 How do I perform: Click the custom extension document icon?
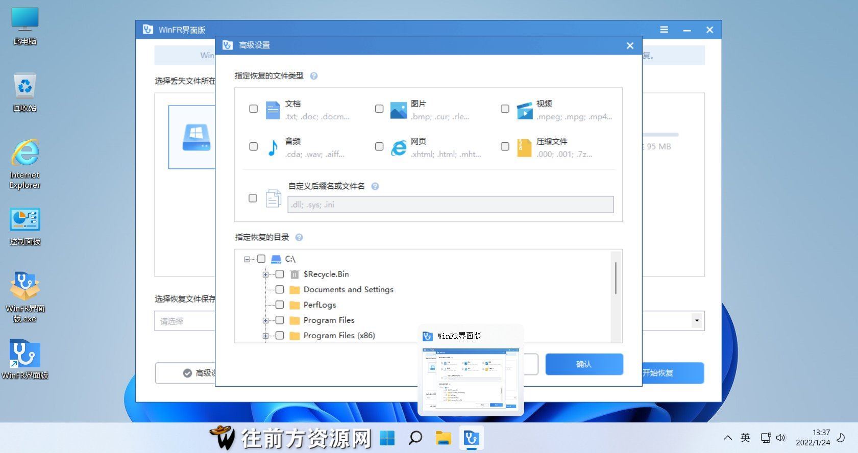273,198
